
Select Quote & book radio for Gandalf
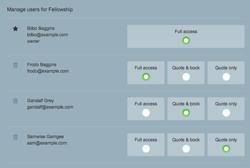[186, 113]
